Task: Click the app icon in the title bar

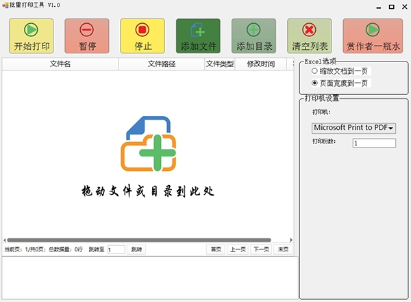Action: [x=5, y=5]
